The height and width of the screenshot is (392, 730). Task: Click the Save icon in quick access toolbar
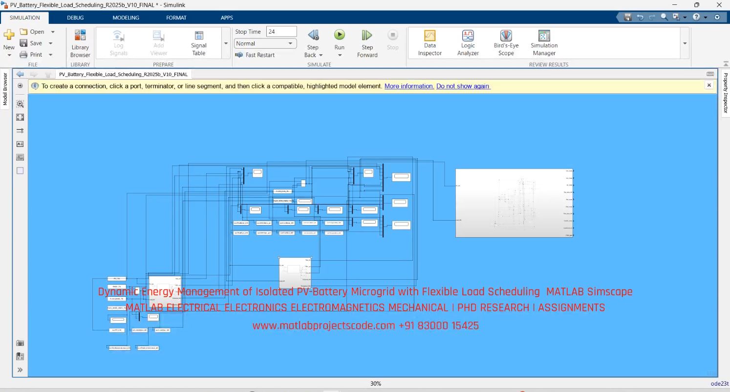point(628,17)
